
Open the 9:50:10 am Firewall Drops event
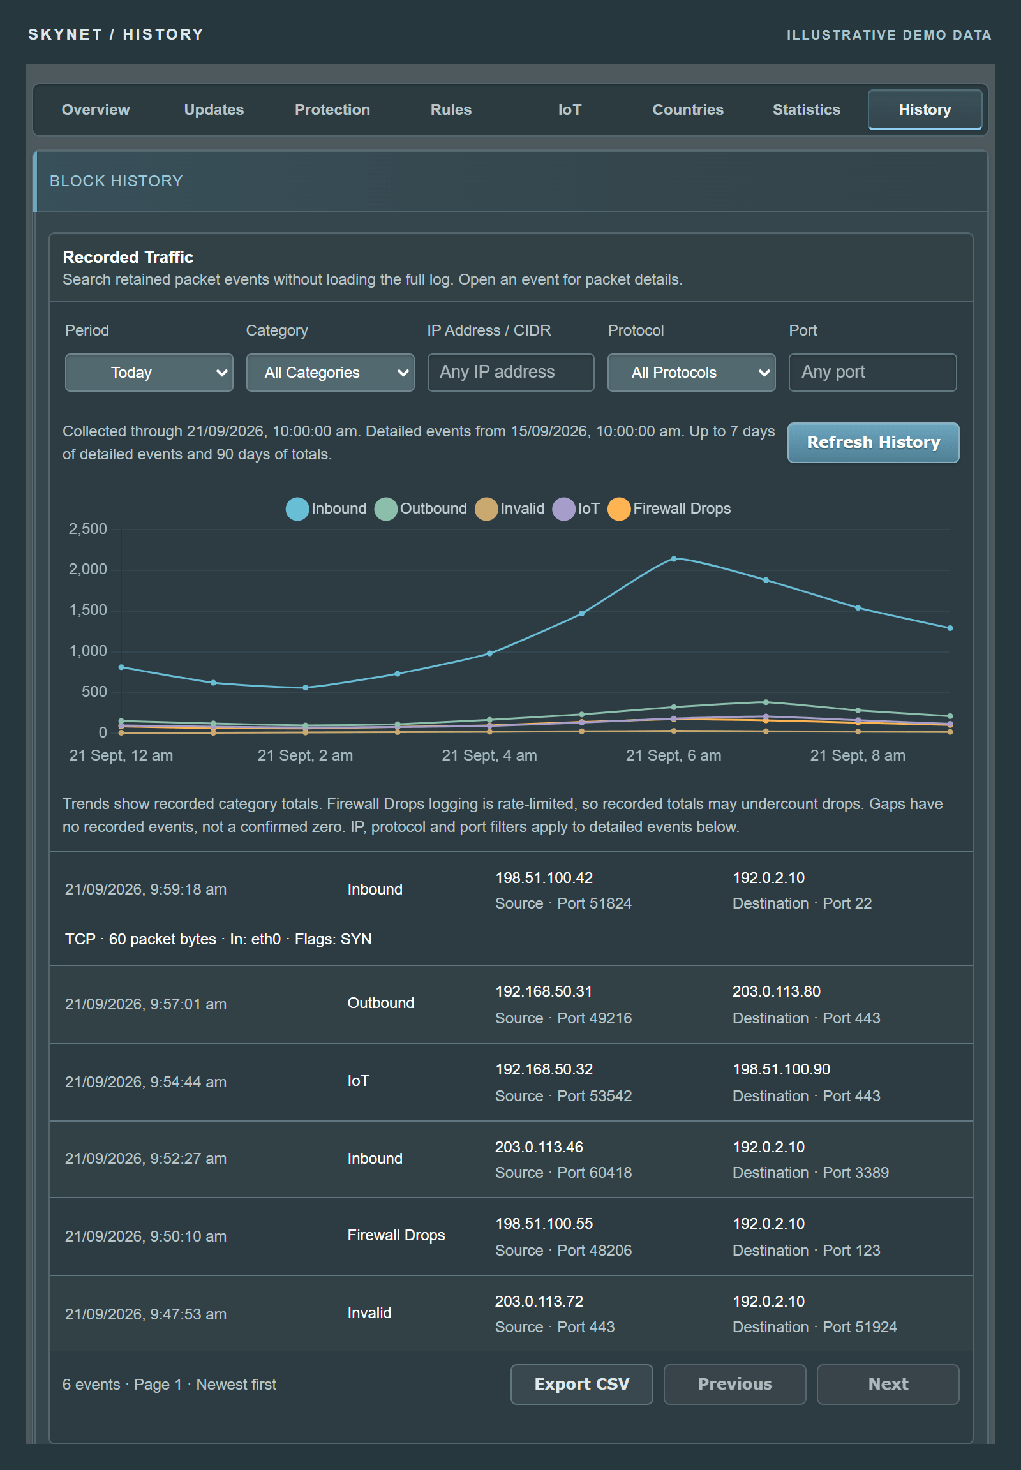511,1236
